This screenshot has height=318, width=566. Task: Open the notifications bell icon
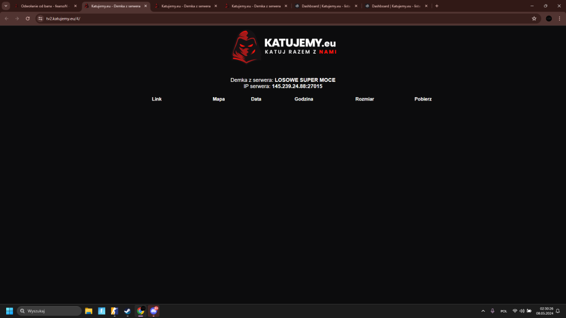pos(558,311)
